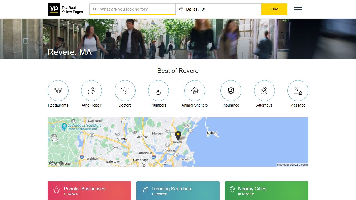The width and height of the screenshot is (356, 200).
Task: Click the deCordova museum map marker
Action: click(x=64, y=127)
